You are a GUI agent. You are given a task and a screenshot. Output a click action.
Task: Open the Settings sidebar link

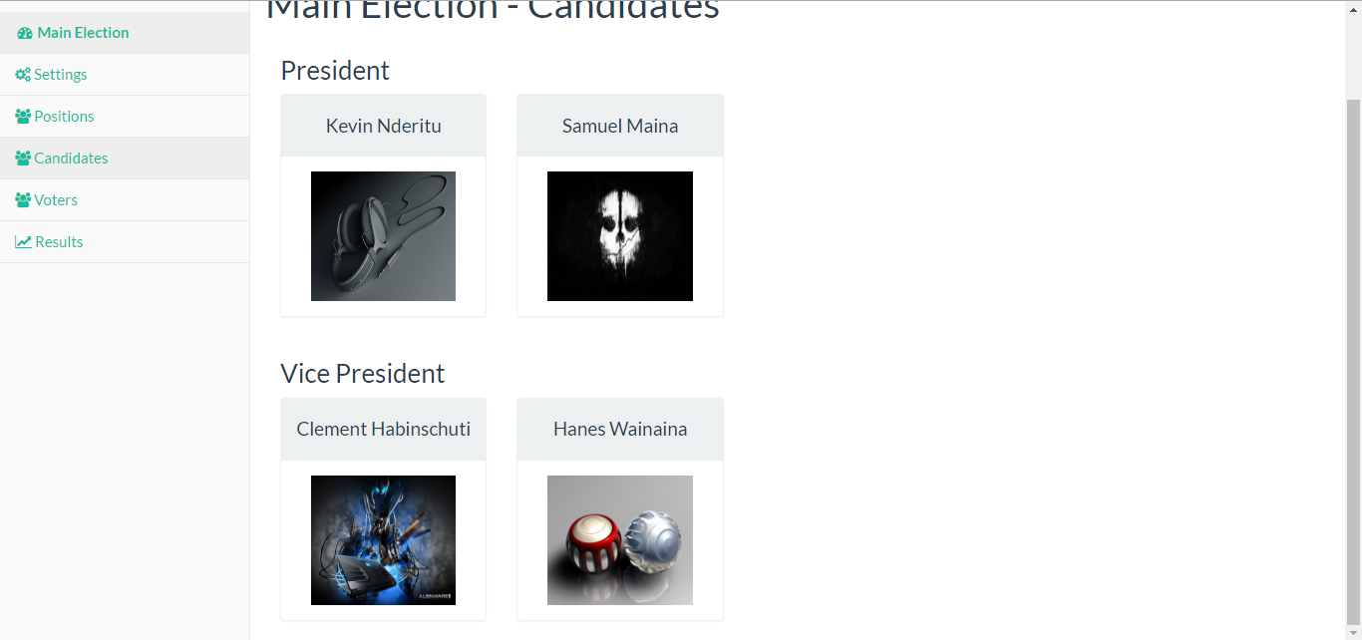pos(125,75)
